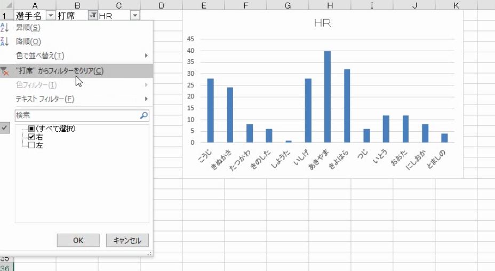
Task: Click the きぬかさ bar in chart
Action: pyautogui.click(x=230, y=115)
